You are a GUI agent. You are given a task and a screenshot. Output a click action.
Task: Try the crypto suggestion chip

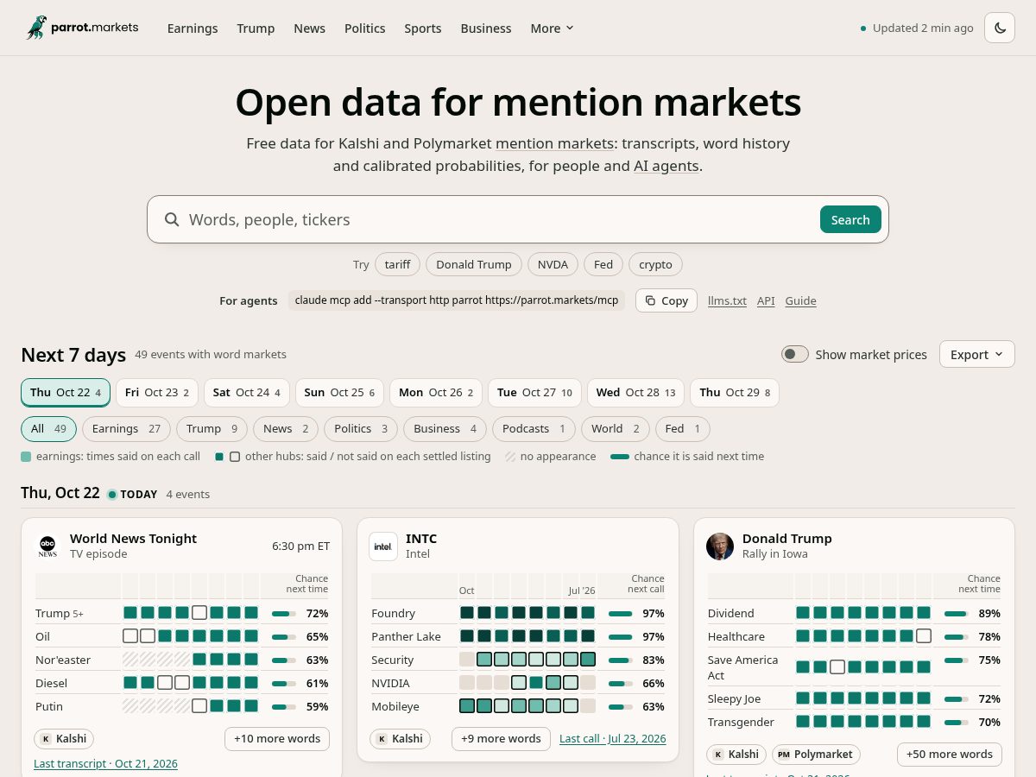tap(655, 264)
